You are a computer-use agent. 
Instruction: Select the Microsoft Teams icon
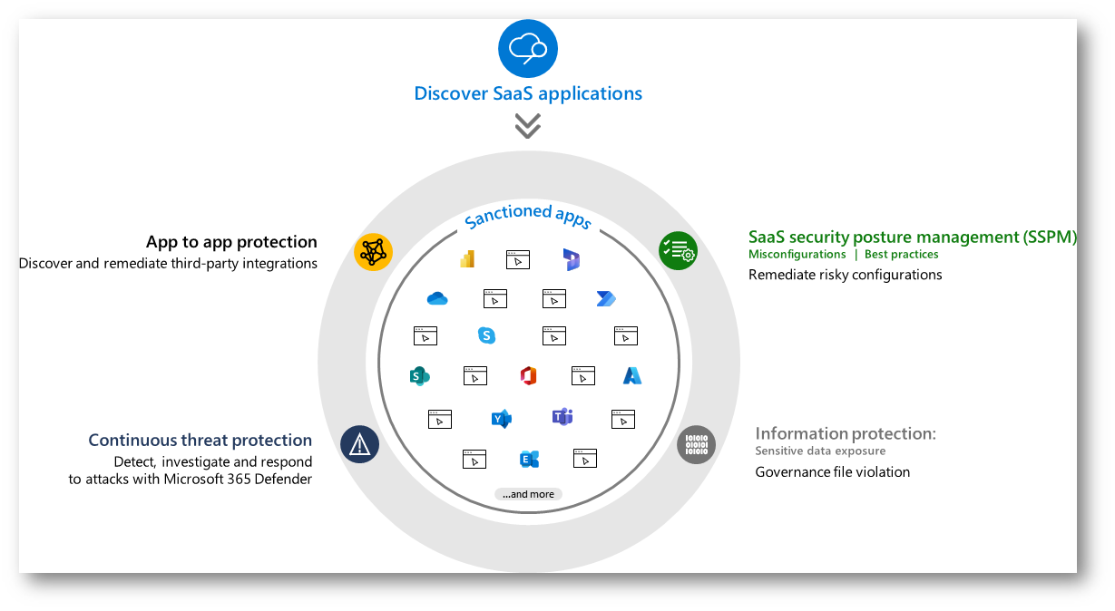pyautogui.click(x=562, y=417)
